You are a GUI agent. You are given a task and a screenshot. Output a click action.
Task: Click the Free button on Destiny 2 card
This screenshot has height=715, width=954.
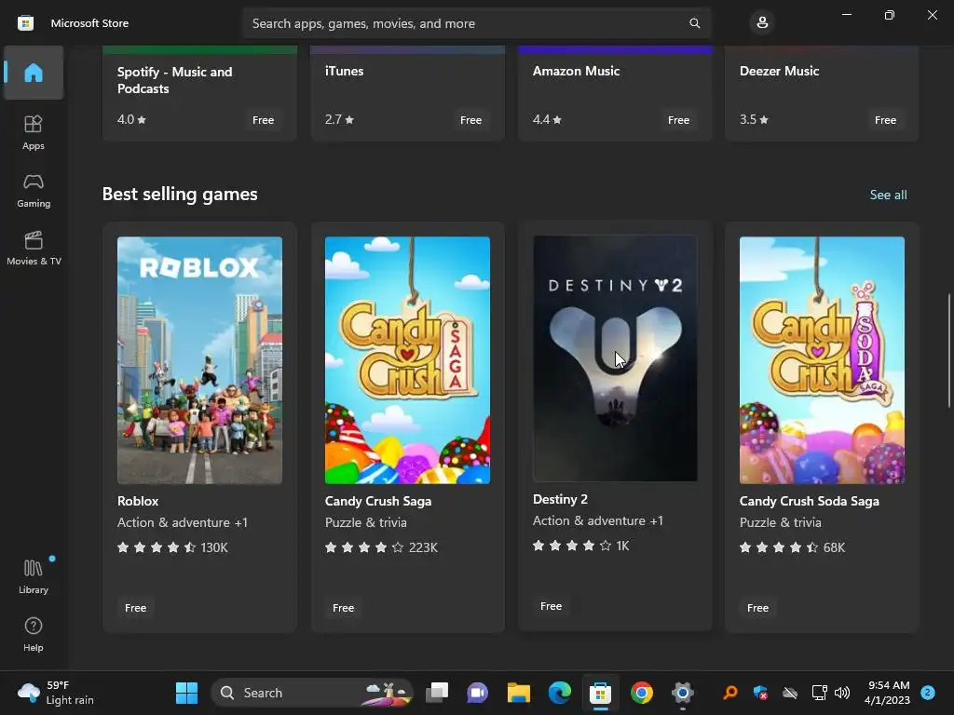click(x=551, y=605)
